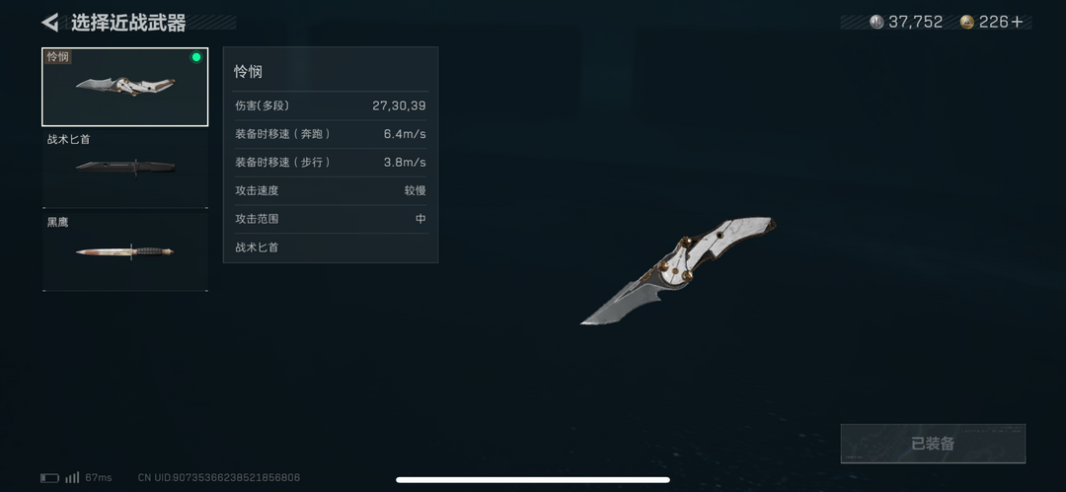Screen dimensions: 1066x492
Task: Tap the 怜悯 name tag on first card
Action: point(58,57)
